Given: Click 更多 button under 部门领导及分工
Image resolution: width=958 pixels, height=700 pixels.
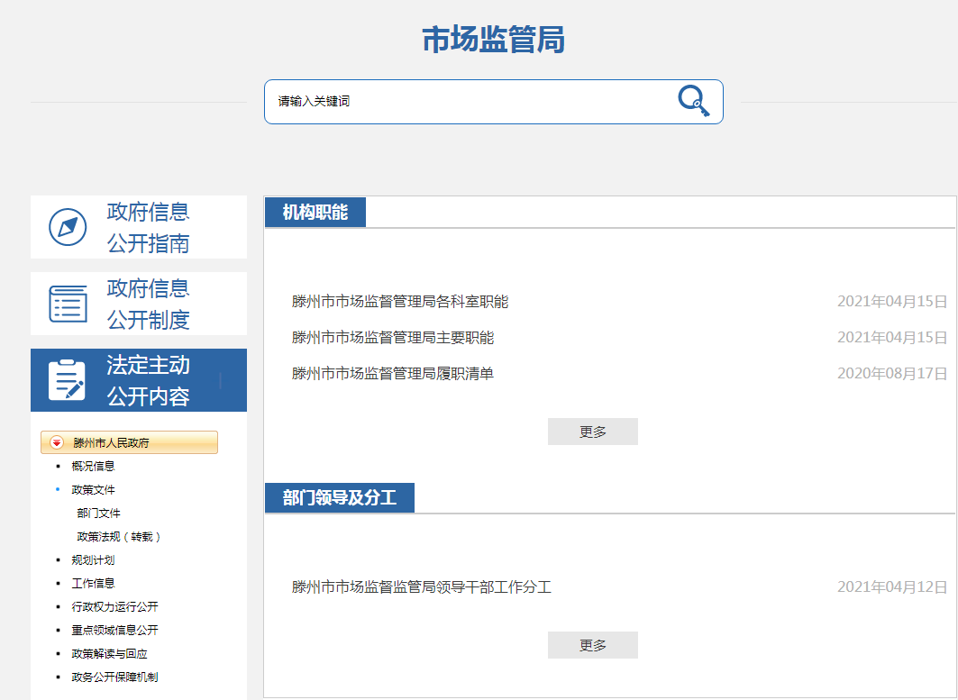Looking at the screenshot, I should pos(593,645).
